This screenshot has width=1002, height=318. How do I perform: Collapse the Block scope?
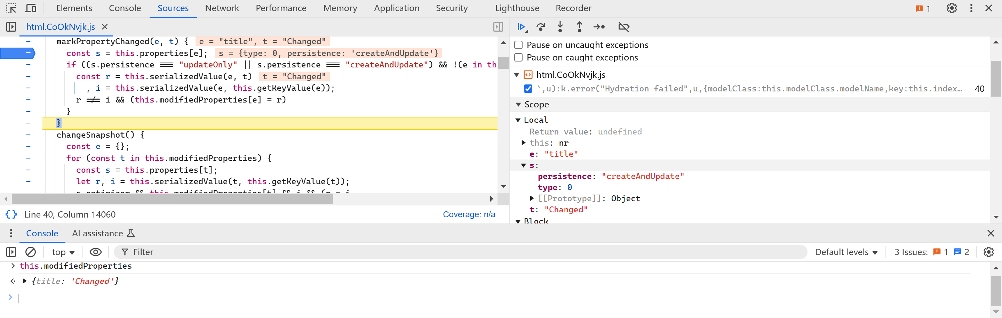[x=518, y=221]
